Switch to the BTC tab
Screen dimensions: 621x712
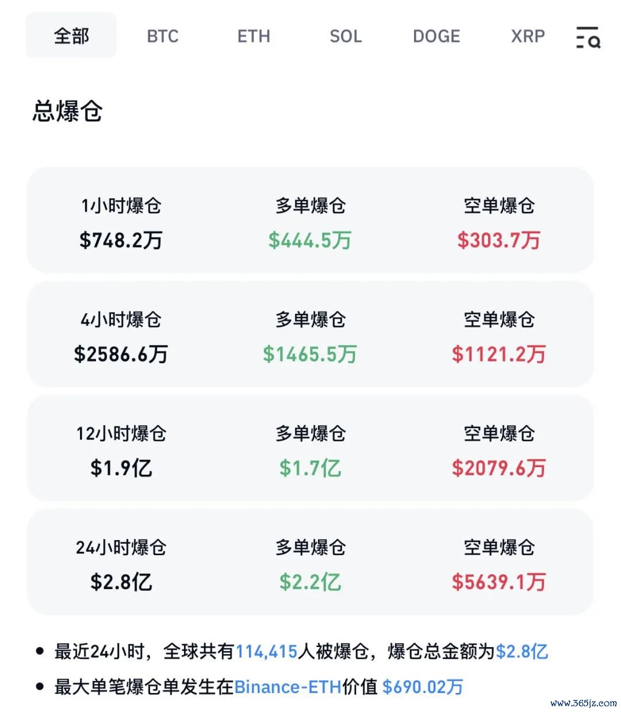click(x=163, y=36)
